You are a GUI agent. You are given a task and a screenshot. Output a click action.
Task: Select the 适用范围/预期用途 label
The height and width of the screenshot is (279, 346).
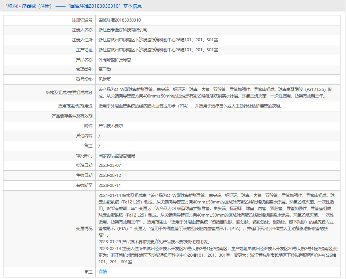click(x=75, y=106)
